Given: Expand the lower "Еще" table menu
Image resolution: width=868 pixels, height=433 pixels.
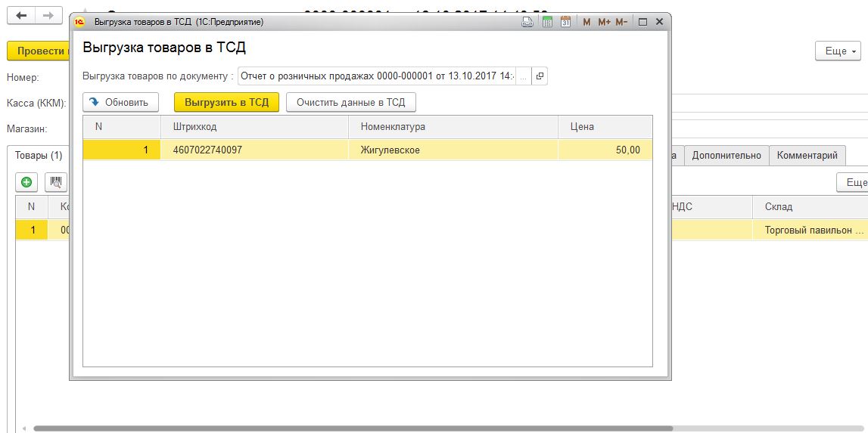Looking at the screenshot, I should [x=852, y=182].
